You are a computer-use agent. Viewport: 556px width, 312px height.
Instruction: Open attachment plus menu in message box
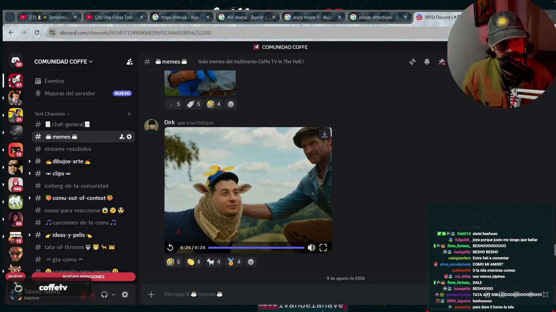coord(151,295)
